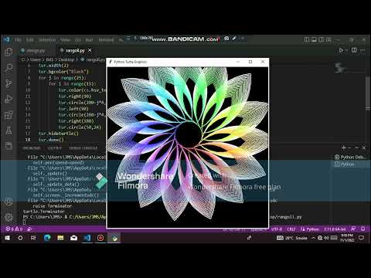Open the Mail app from the taskbar

(74, 238)
